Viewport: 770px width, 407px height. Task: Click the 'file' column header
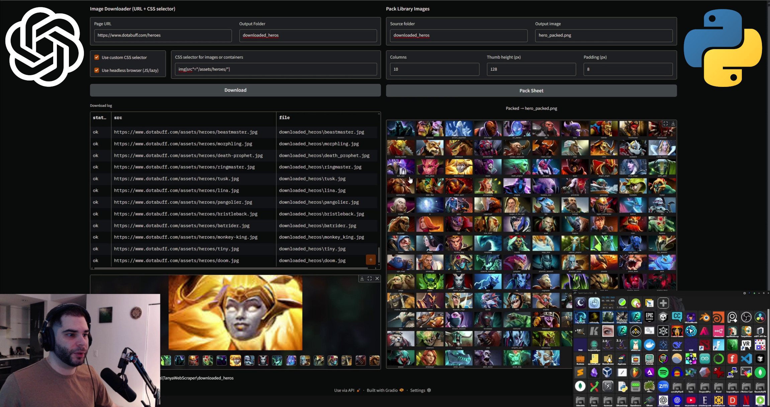284,118
